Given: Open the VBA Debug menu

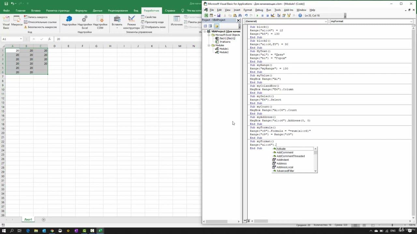Looking at the screenshot, I should 259,10.
